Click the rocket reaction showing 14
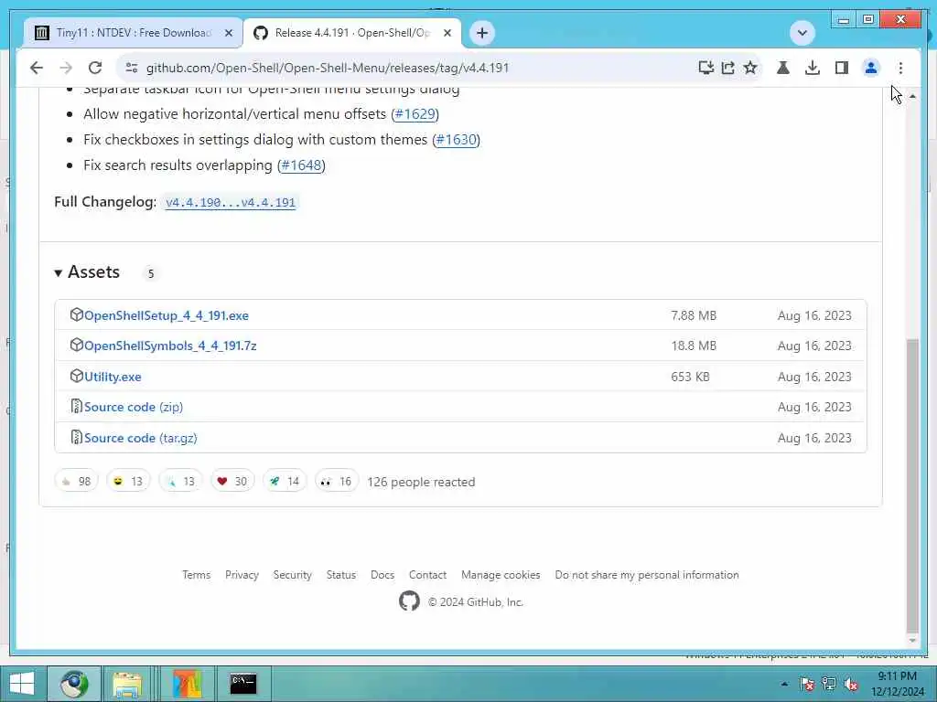 (x=285, y=481)
